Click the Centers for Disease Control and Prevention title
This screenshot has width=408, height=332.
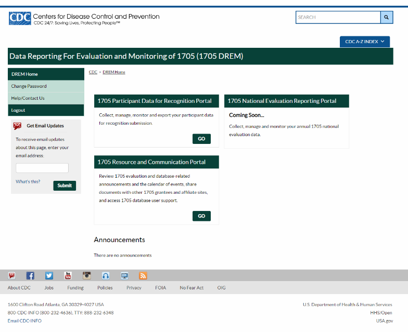click(x=96, y=17)
